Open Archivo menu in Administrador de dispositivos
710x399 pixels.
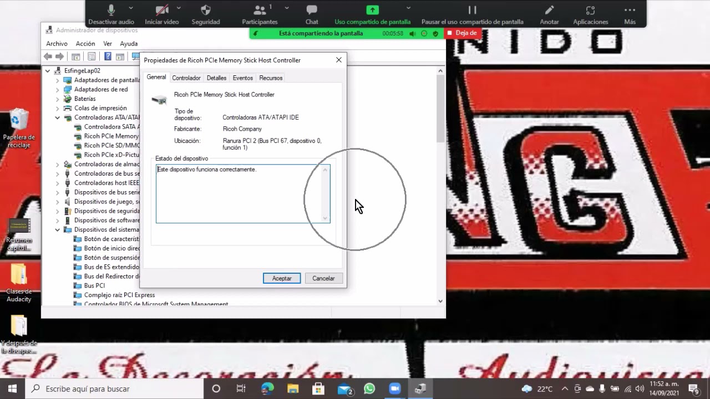57,44
